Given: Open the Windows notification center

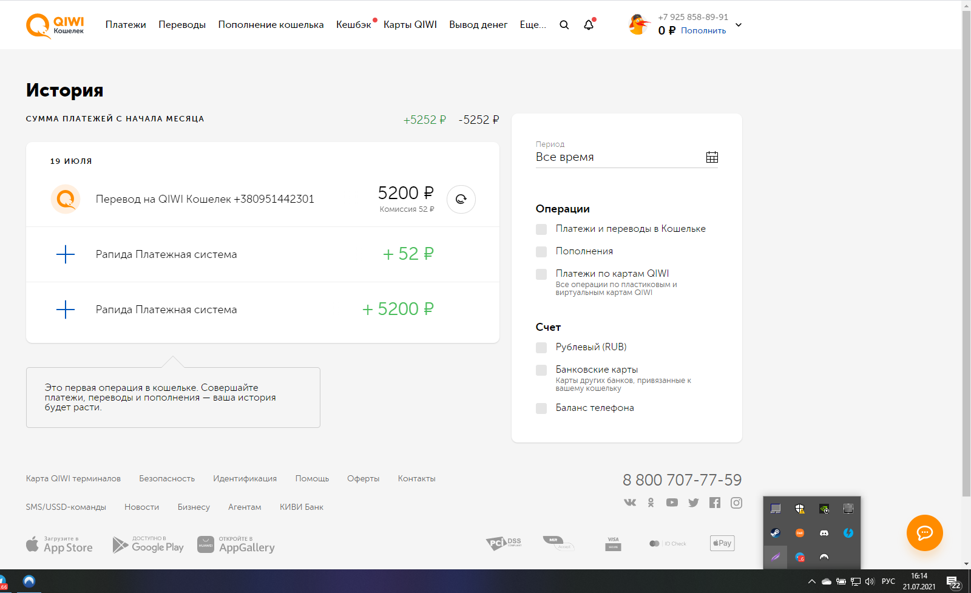Looking at the screenshot, I should tap(953, 583).
